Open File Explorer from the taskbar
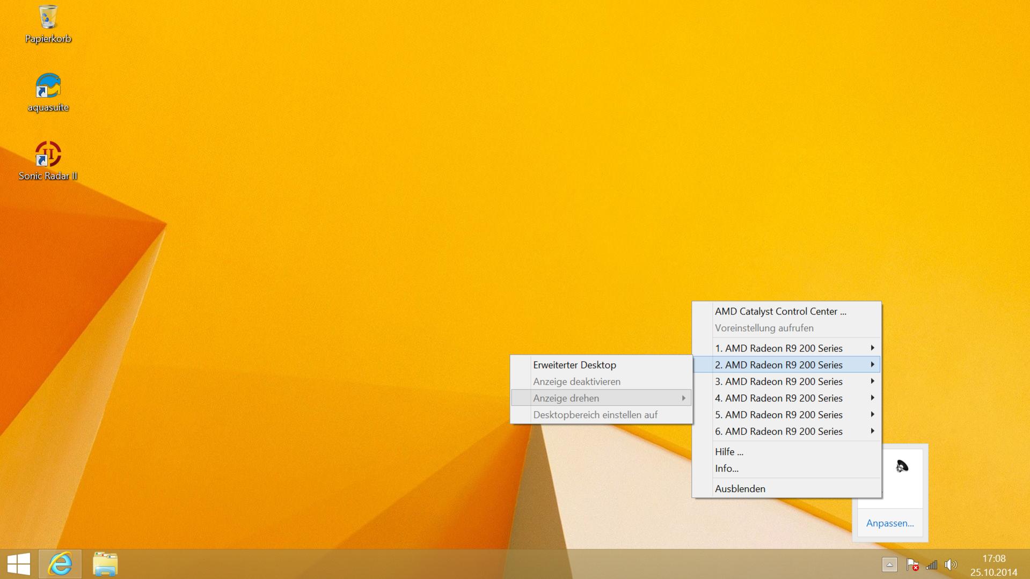The width and height of the screenshot is (1030, 579). pos(105,564)
